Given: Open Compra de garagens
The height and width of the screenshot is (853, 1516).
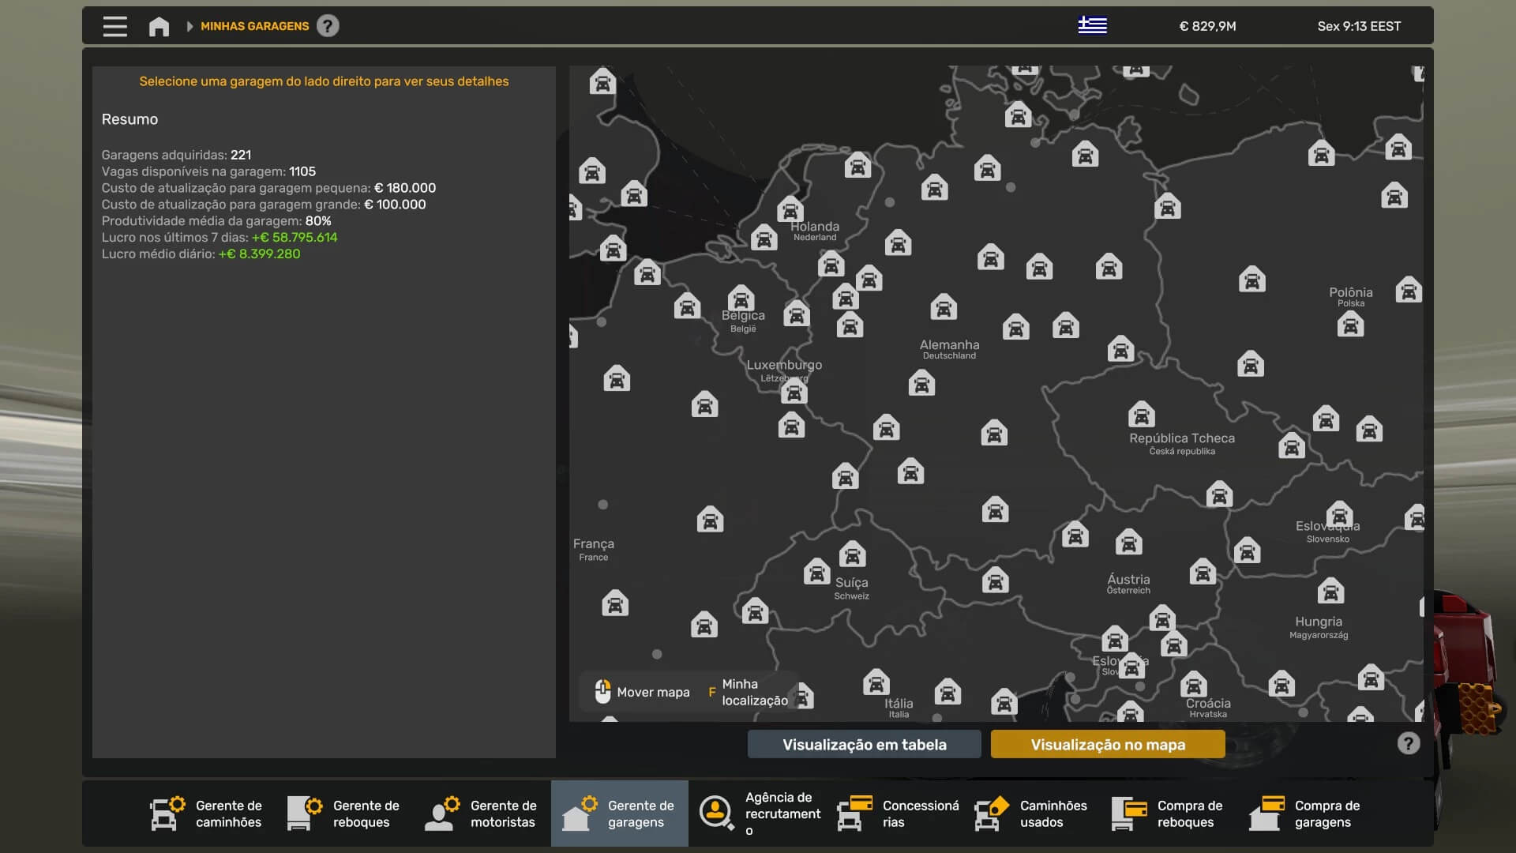Looking at the screenshot, I should click(x=1306, y=814).
